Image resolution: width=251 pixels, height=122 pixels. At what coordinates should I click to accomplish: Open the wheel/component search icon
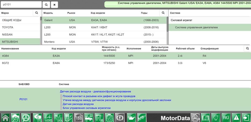[26, 118]
